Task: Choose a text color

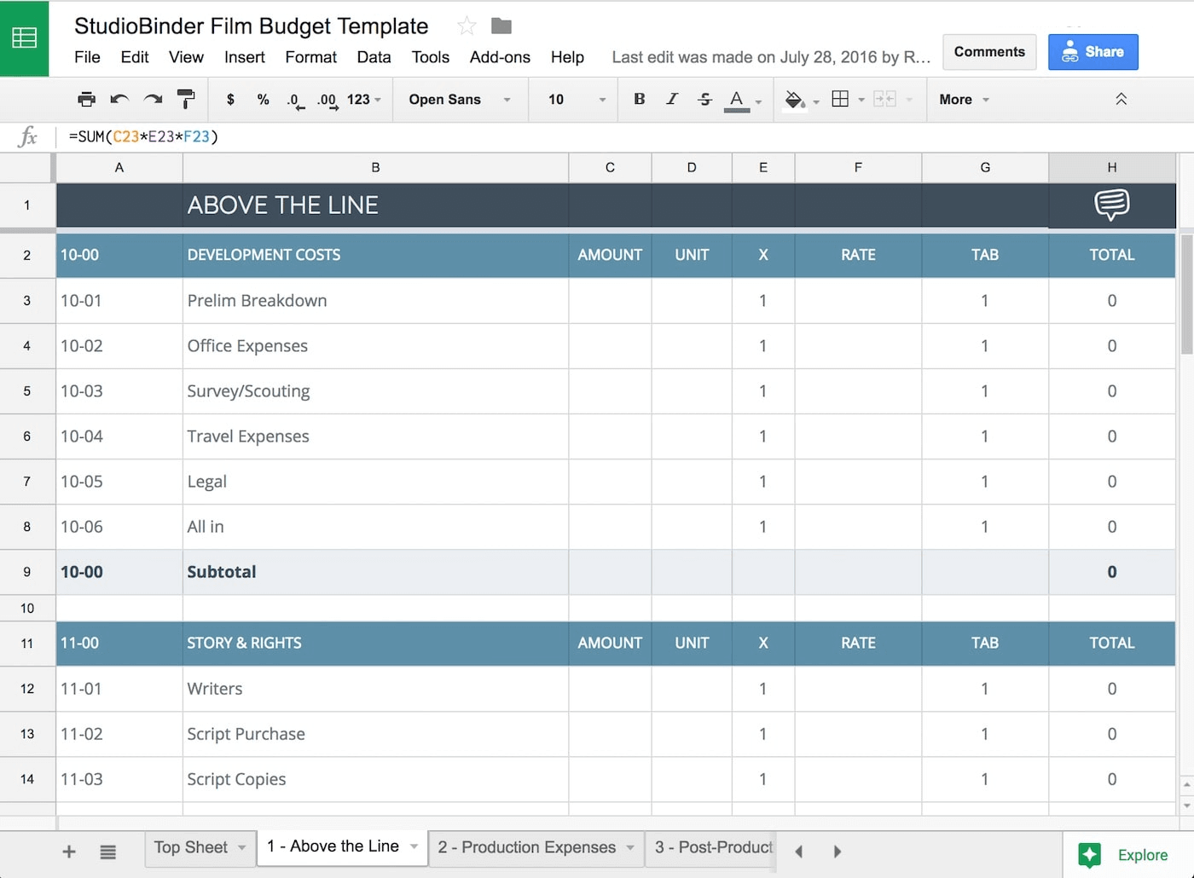Action: (x=735, y=99)
